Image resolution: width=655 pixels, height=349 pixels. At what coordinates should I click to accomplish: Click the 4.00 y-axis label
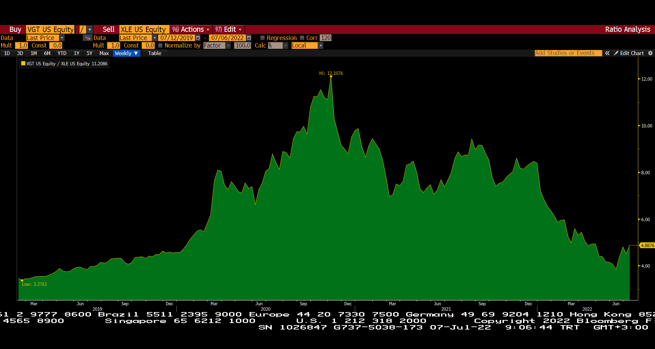[645, 266]
